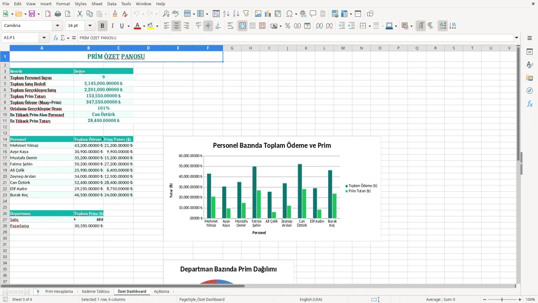Toggle Italic formatting button
Image resolution: width=538 pixels, height=303 pixels.
click(112, 26)
